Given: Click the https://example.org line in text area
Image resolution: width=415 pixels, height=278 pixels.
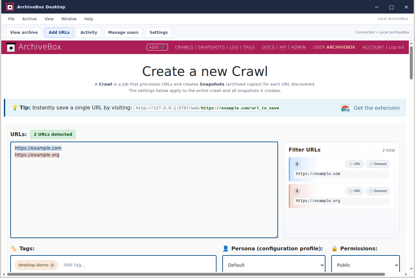Looking at the screenshot, I should point(37,155).
